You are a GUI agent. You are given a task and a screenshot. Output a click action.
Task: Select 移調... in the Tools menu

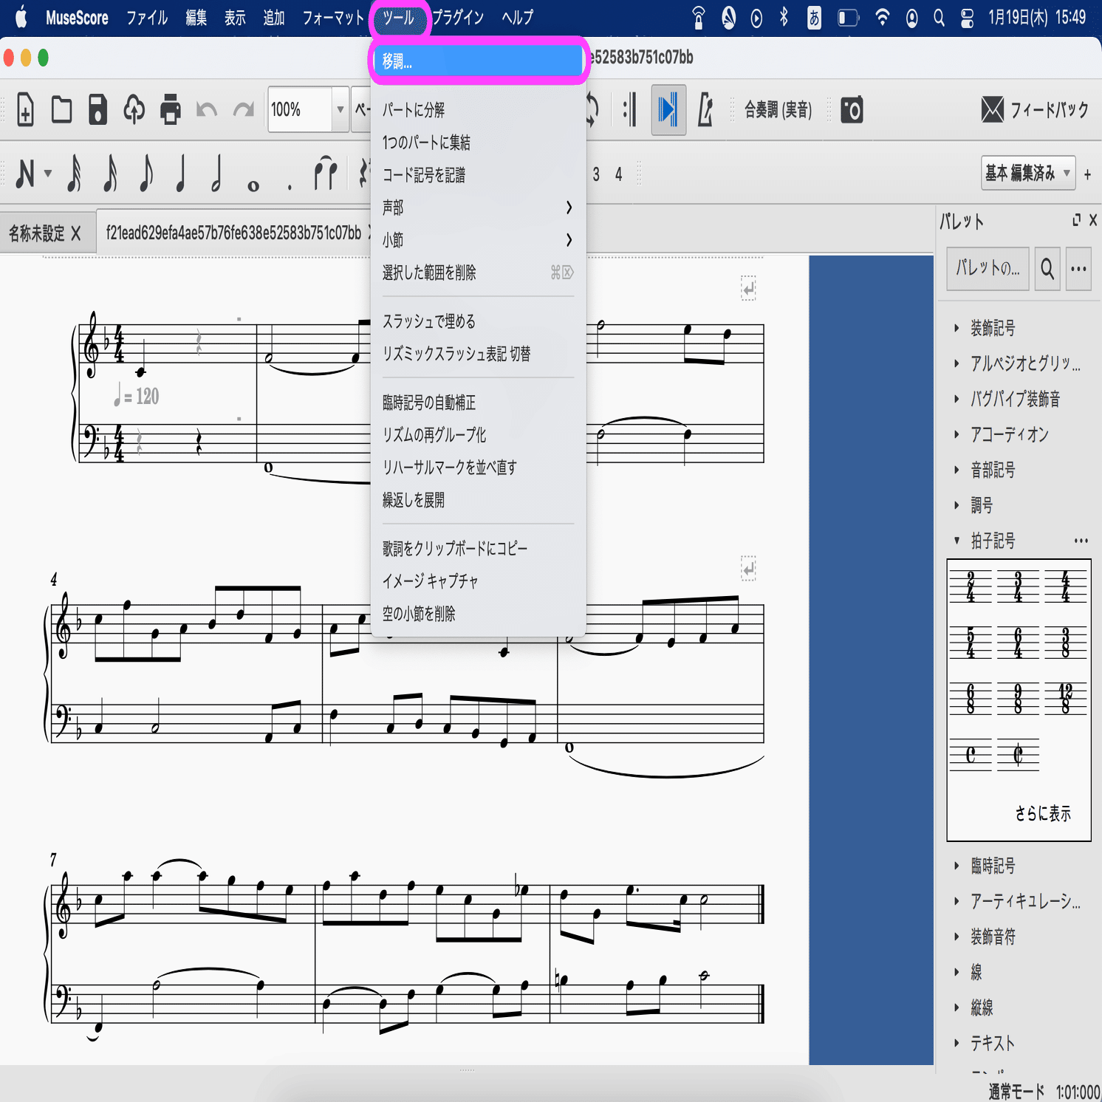click(478, 61)
